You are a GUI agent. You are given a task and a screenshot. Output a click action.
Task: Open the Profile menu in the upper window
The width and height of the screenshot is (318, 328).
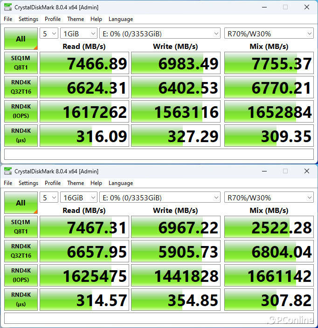[x=53, y=19]
